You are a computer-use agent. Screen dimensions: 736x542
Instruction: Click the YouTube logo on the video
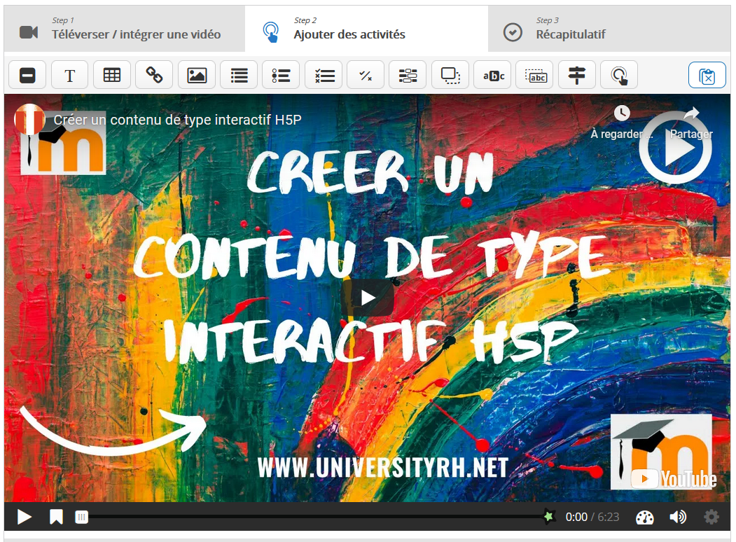tap(674, 479)
